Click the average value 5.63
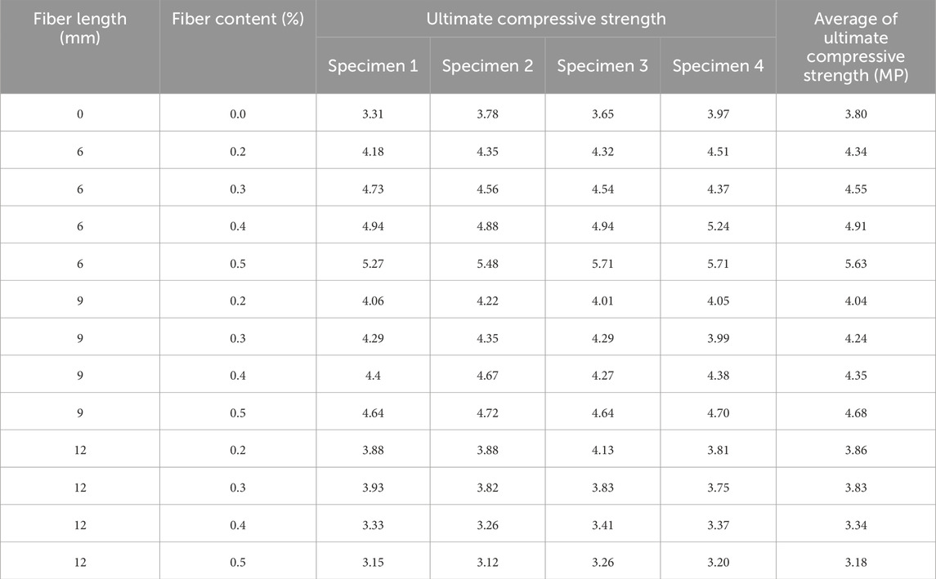 pyautogui.click(x=855, y=264)
